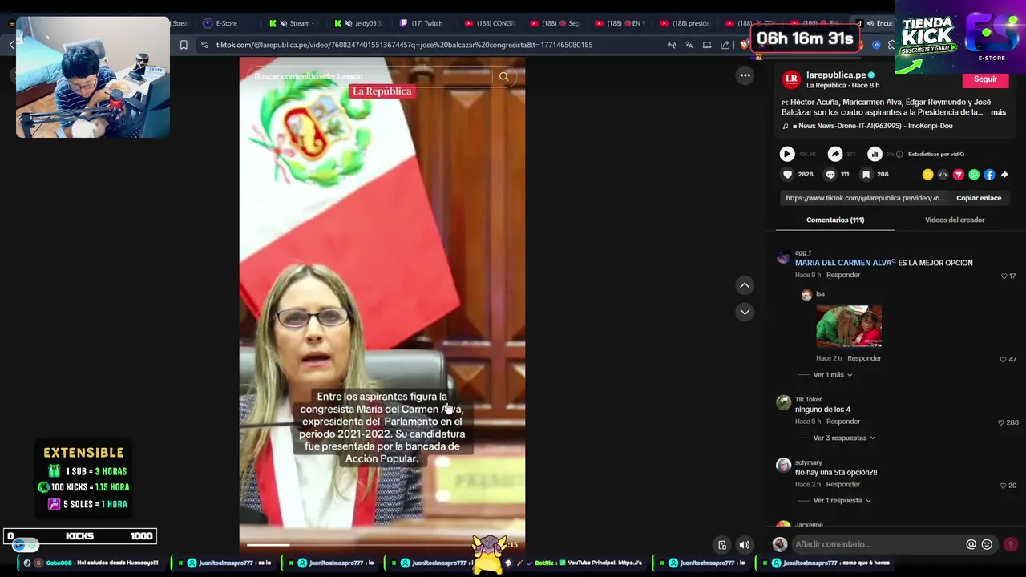Share the video to Facebook
Screen dimensions: 1026x577
[x=989, y=174]
